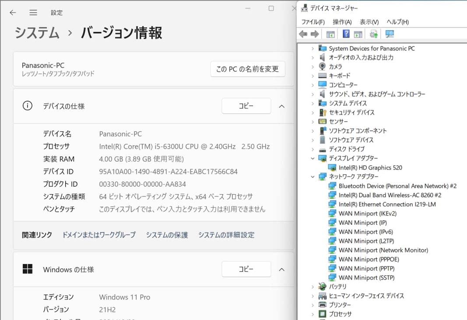The height and width of the screenshot is (320, 467).
Task: Select WAN Miniport (PPPOE)
Action: [369, 259]
